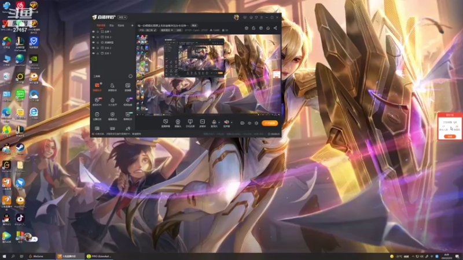
Task: Expand the microphone options arrow
Action: point(219,122)
